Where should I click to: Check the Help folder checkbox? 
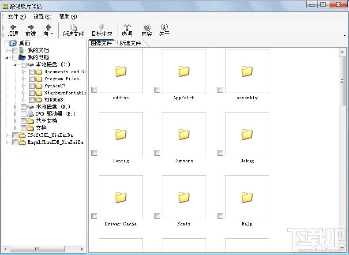click(220, 216)
